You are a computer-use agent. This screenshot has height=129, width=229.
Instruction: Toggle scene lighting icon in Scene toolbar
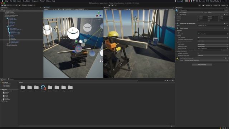pyautogui.click(x=59, y=9)
